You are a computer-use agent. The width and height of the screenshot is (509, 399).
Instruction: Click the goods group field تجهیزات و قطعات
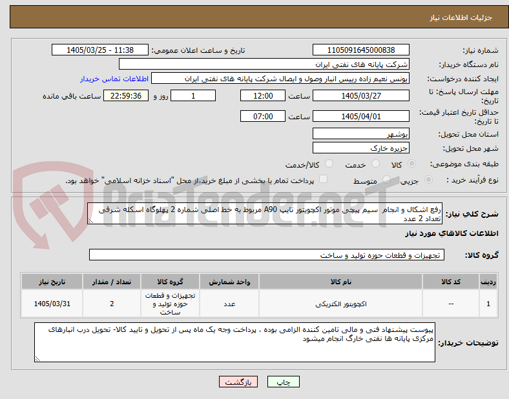click(267, 255)
